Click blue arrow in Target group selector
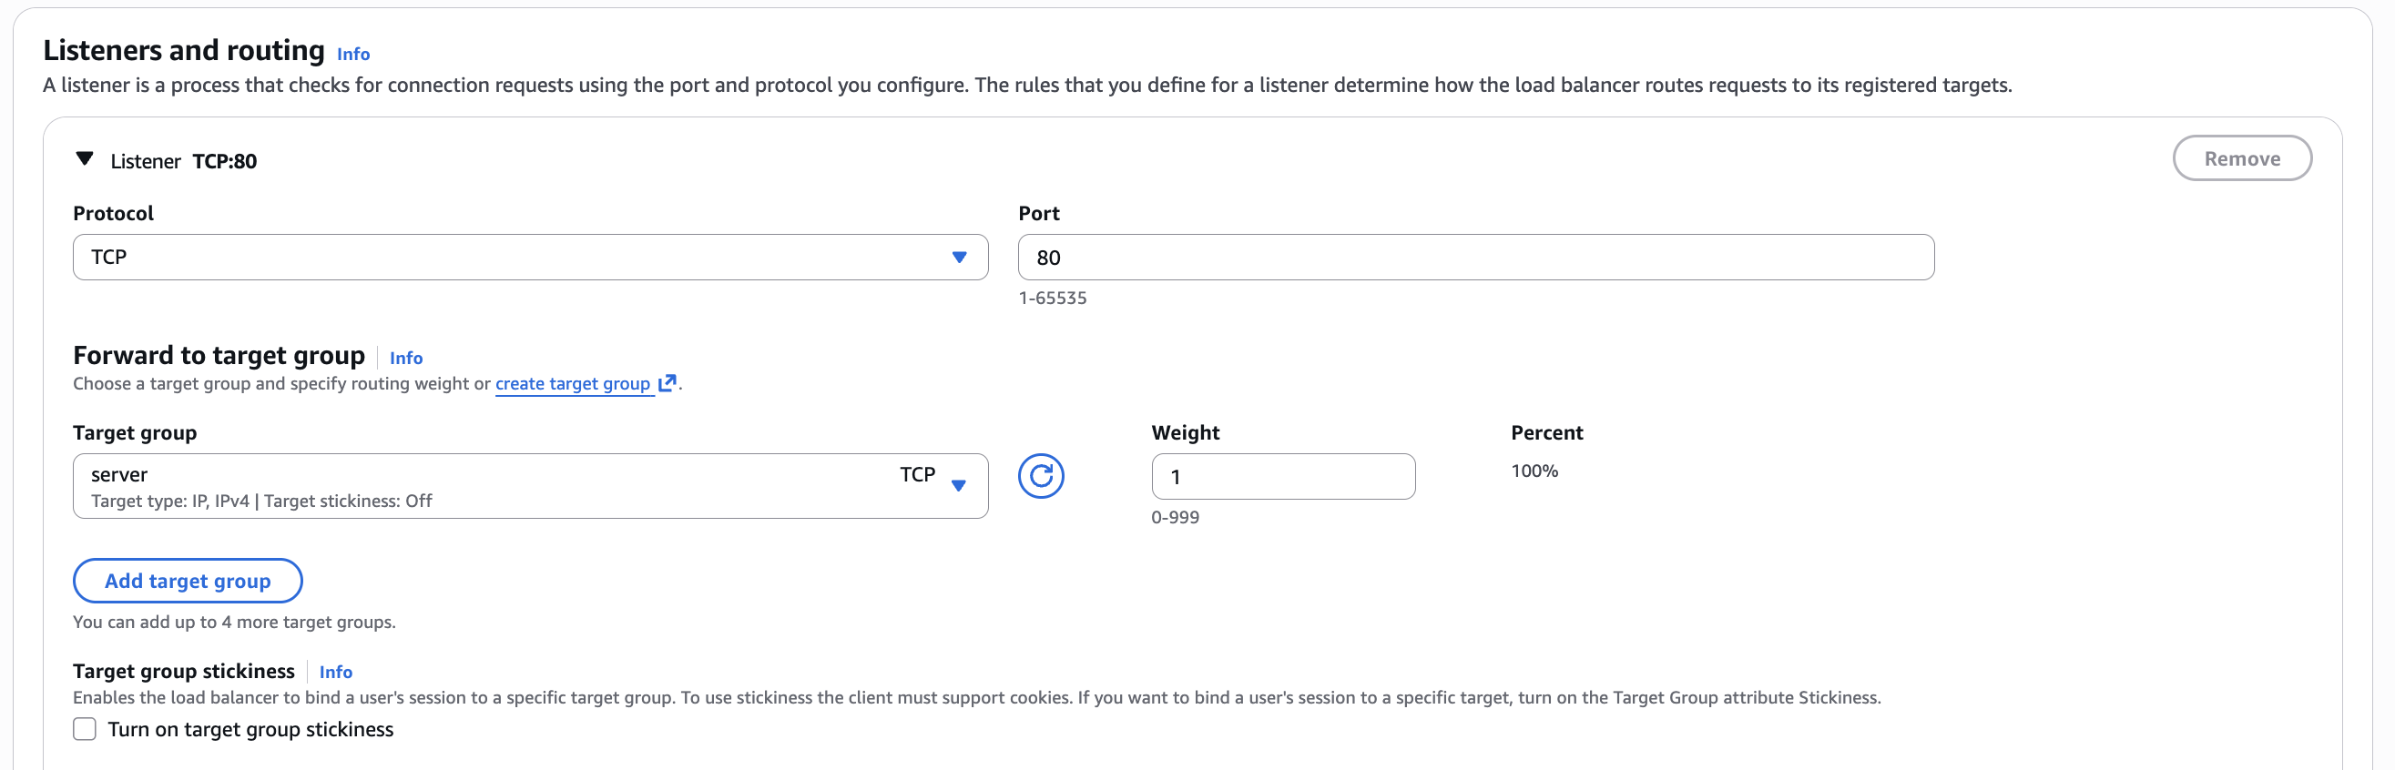 959,485
